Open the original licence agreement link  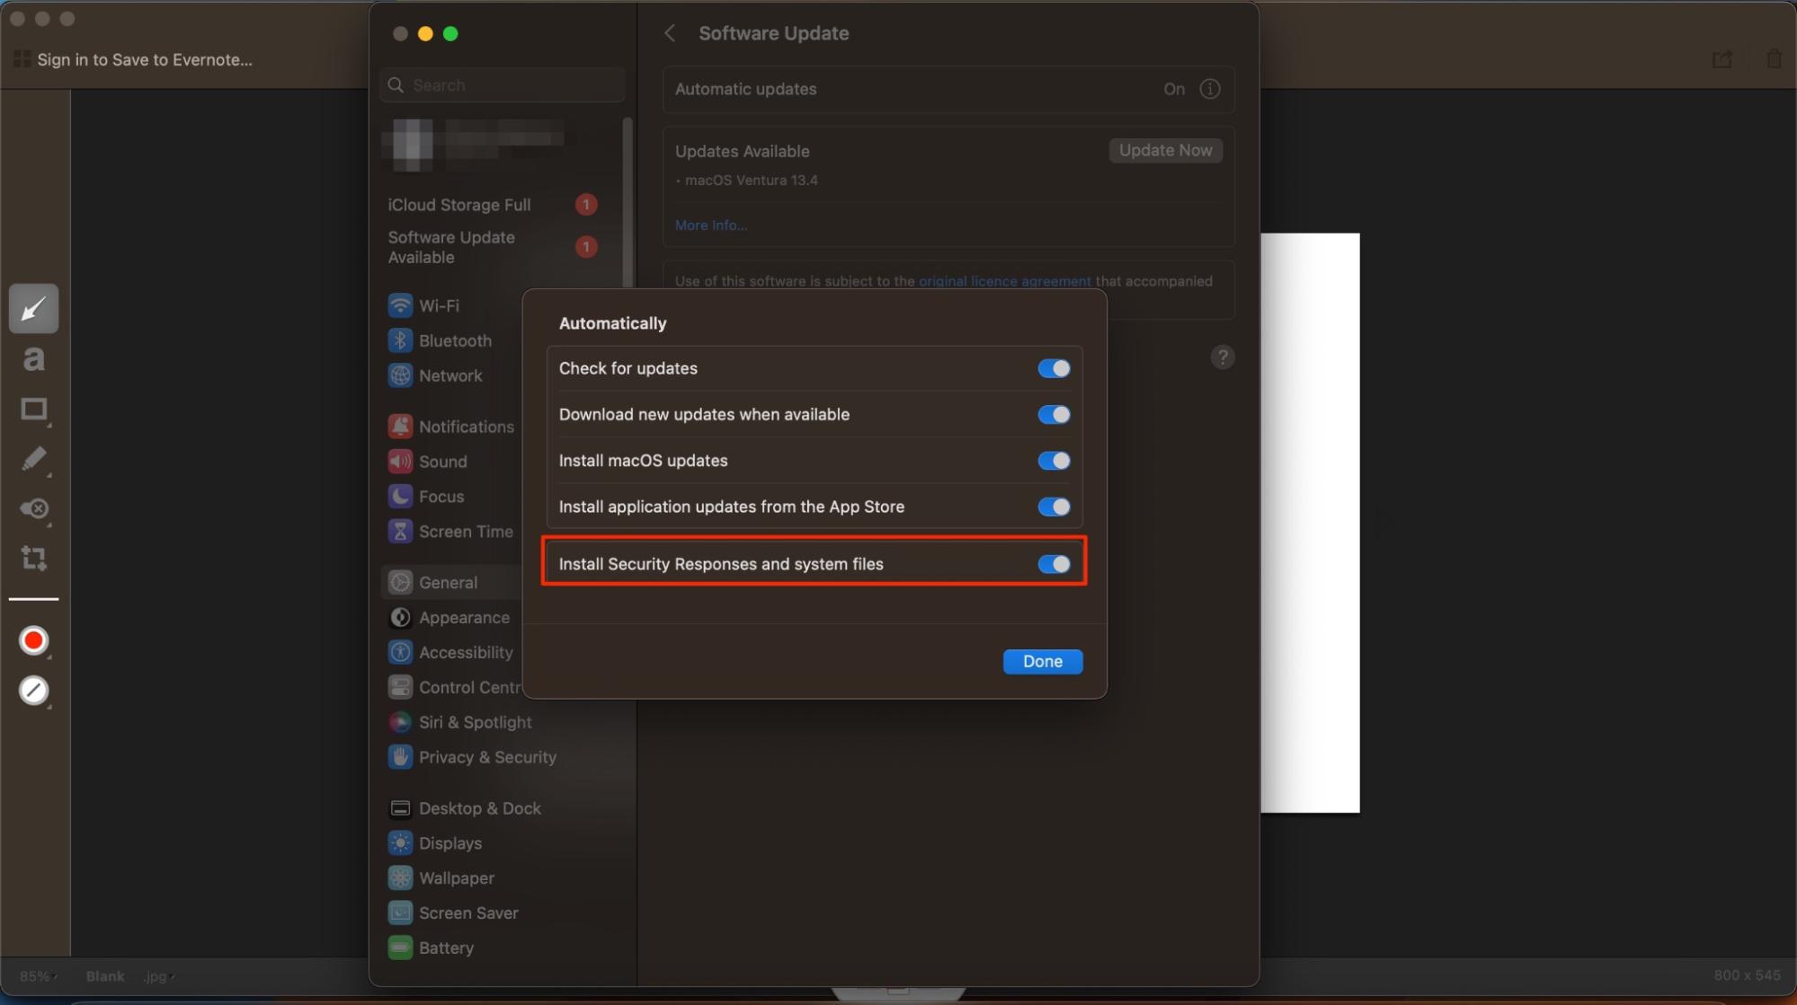[1004, 281]
